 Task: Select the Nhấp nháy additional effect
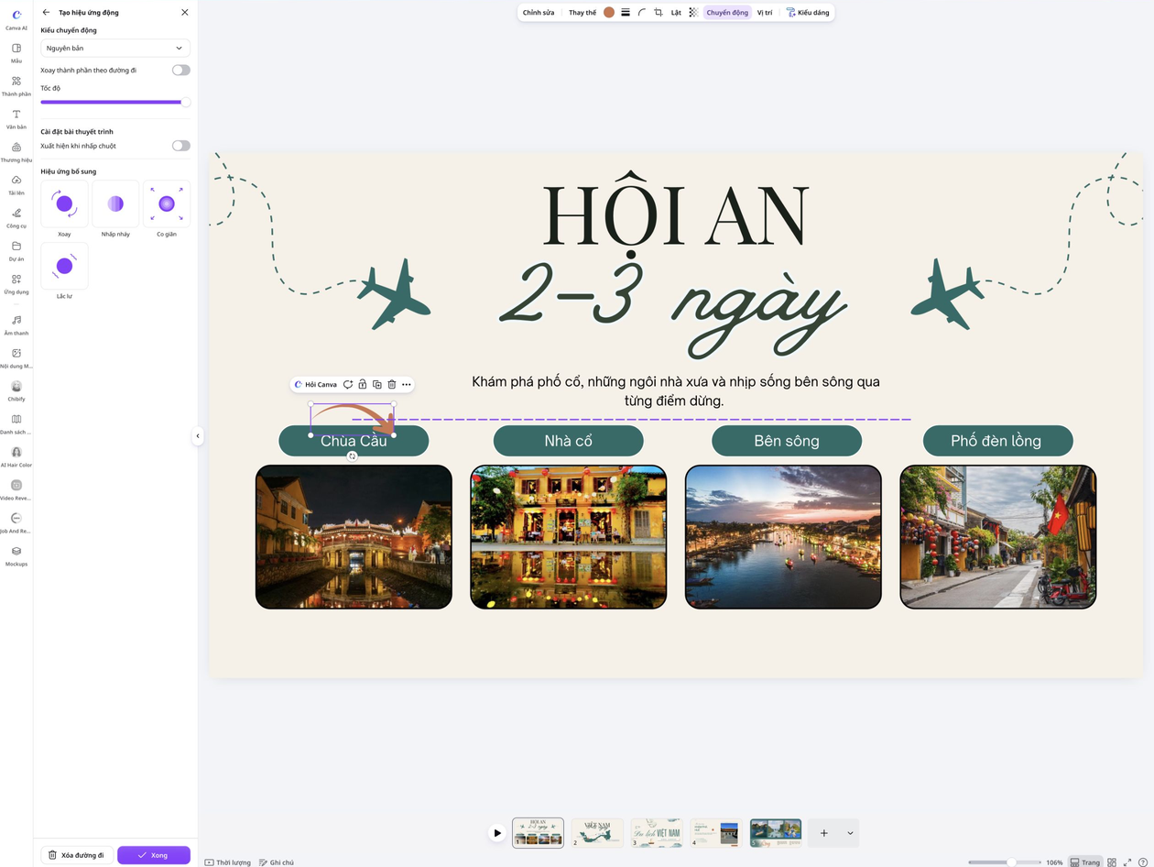[x=115, y=203]
